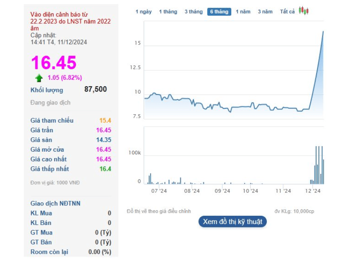The height and width of the screenshot is (260, 347).
Task: Show the 3 năm chart range
Action: 265,12
